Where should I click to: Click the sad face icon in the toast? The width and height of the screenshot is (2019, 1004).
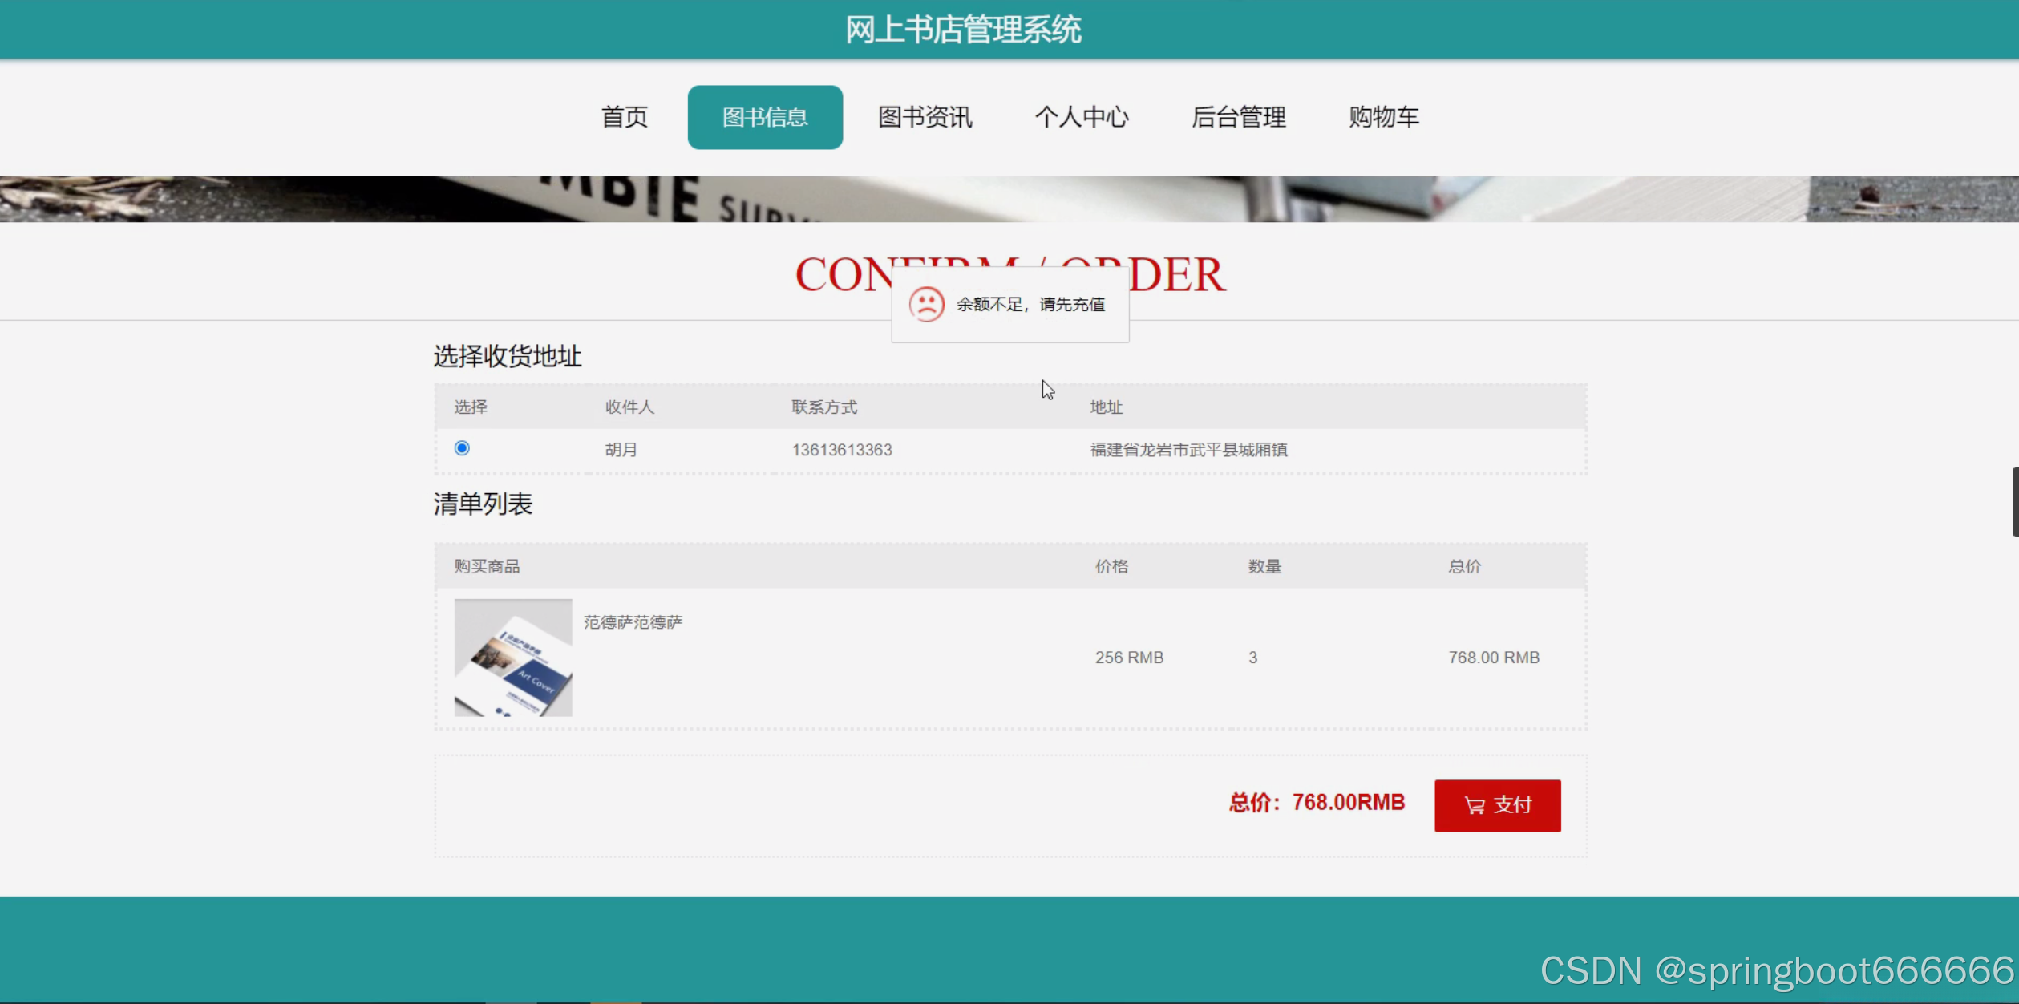[926, 305]
